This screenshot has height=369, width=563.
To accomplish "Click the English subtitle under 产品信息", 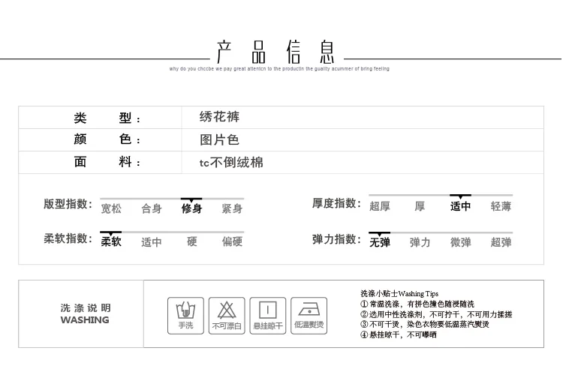I will pos(279,69).
